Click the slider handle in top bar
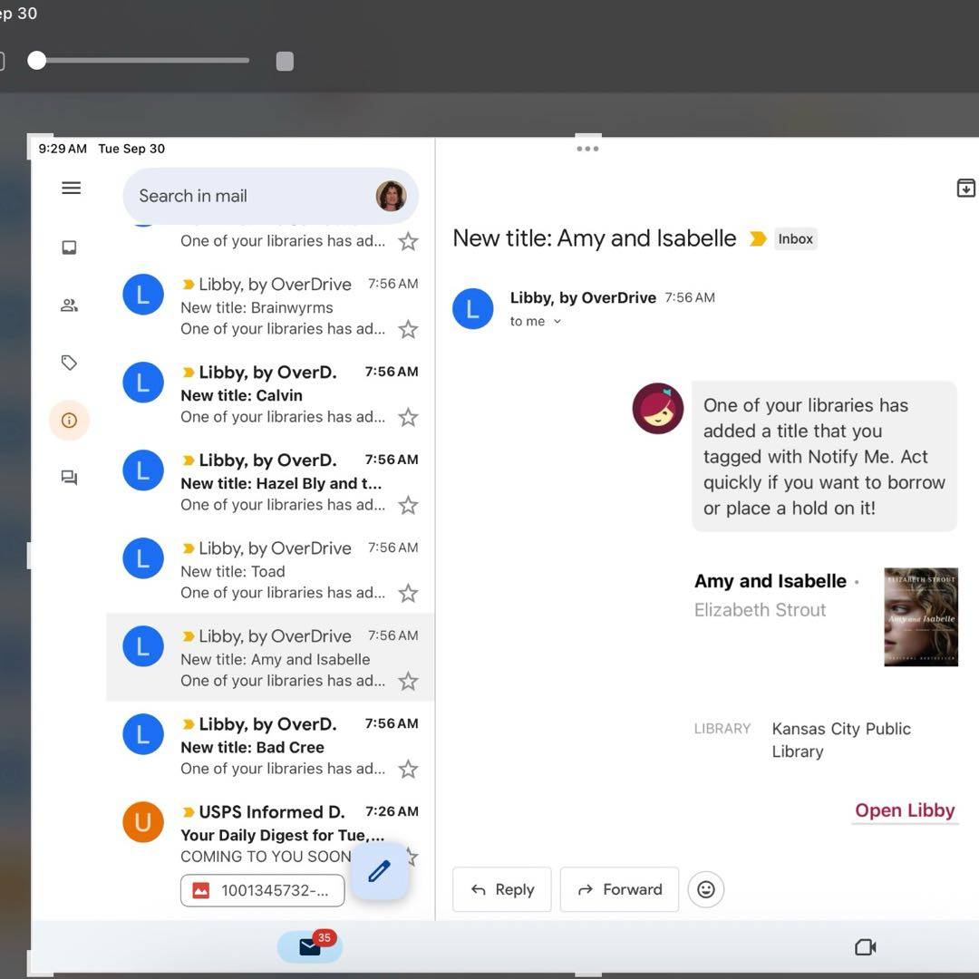 coord(36,61)
